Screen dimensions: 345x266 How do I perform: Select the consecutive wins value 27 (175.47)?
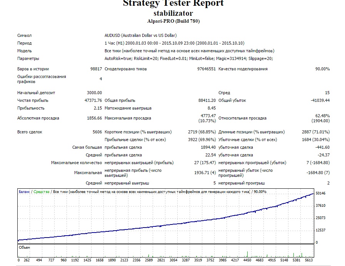205,163
